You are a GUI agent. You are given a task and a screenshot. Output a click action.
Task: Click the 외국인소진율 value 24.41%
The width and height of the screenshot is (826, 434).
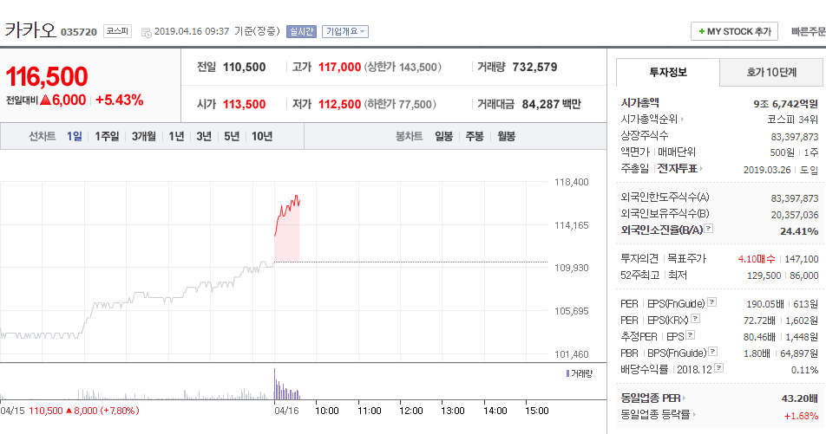click(799, 231)
